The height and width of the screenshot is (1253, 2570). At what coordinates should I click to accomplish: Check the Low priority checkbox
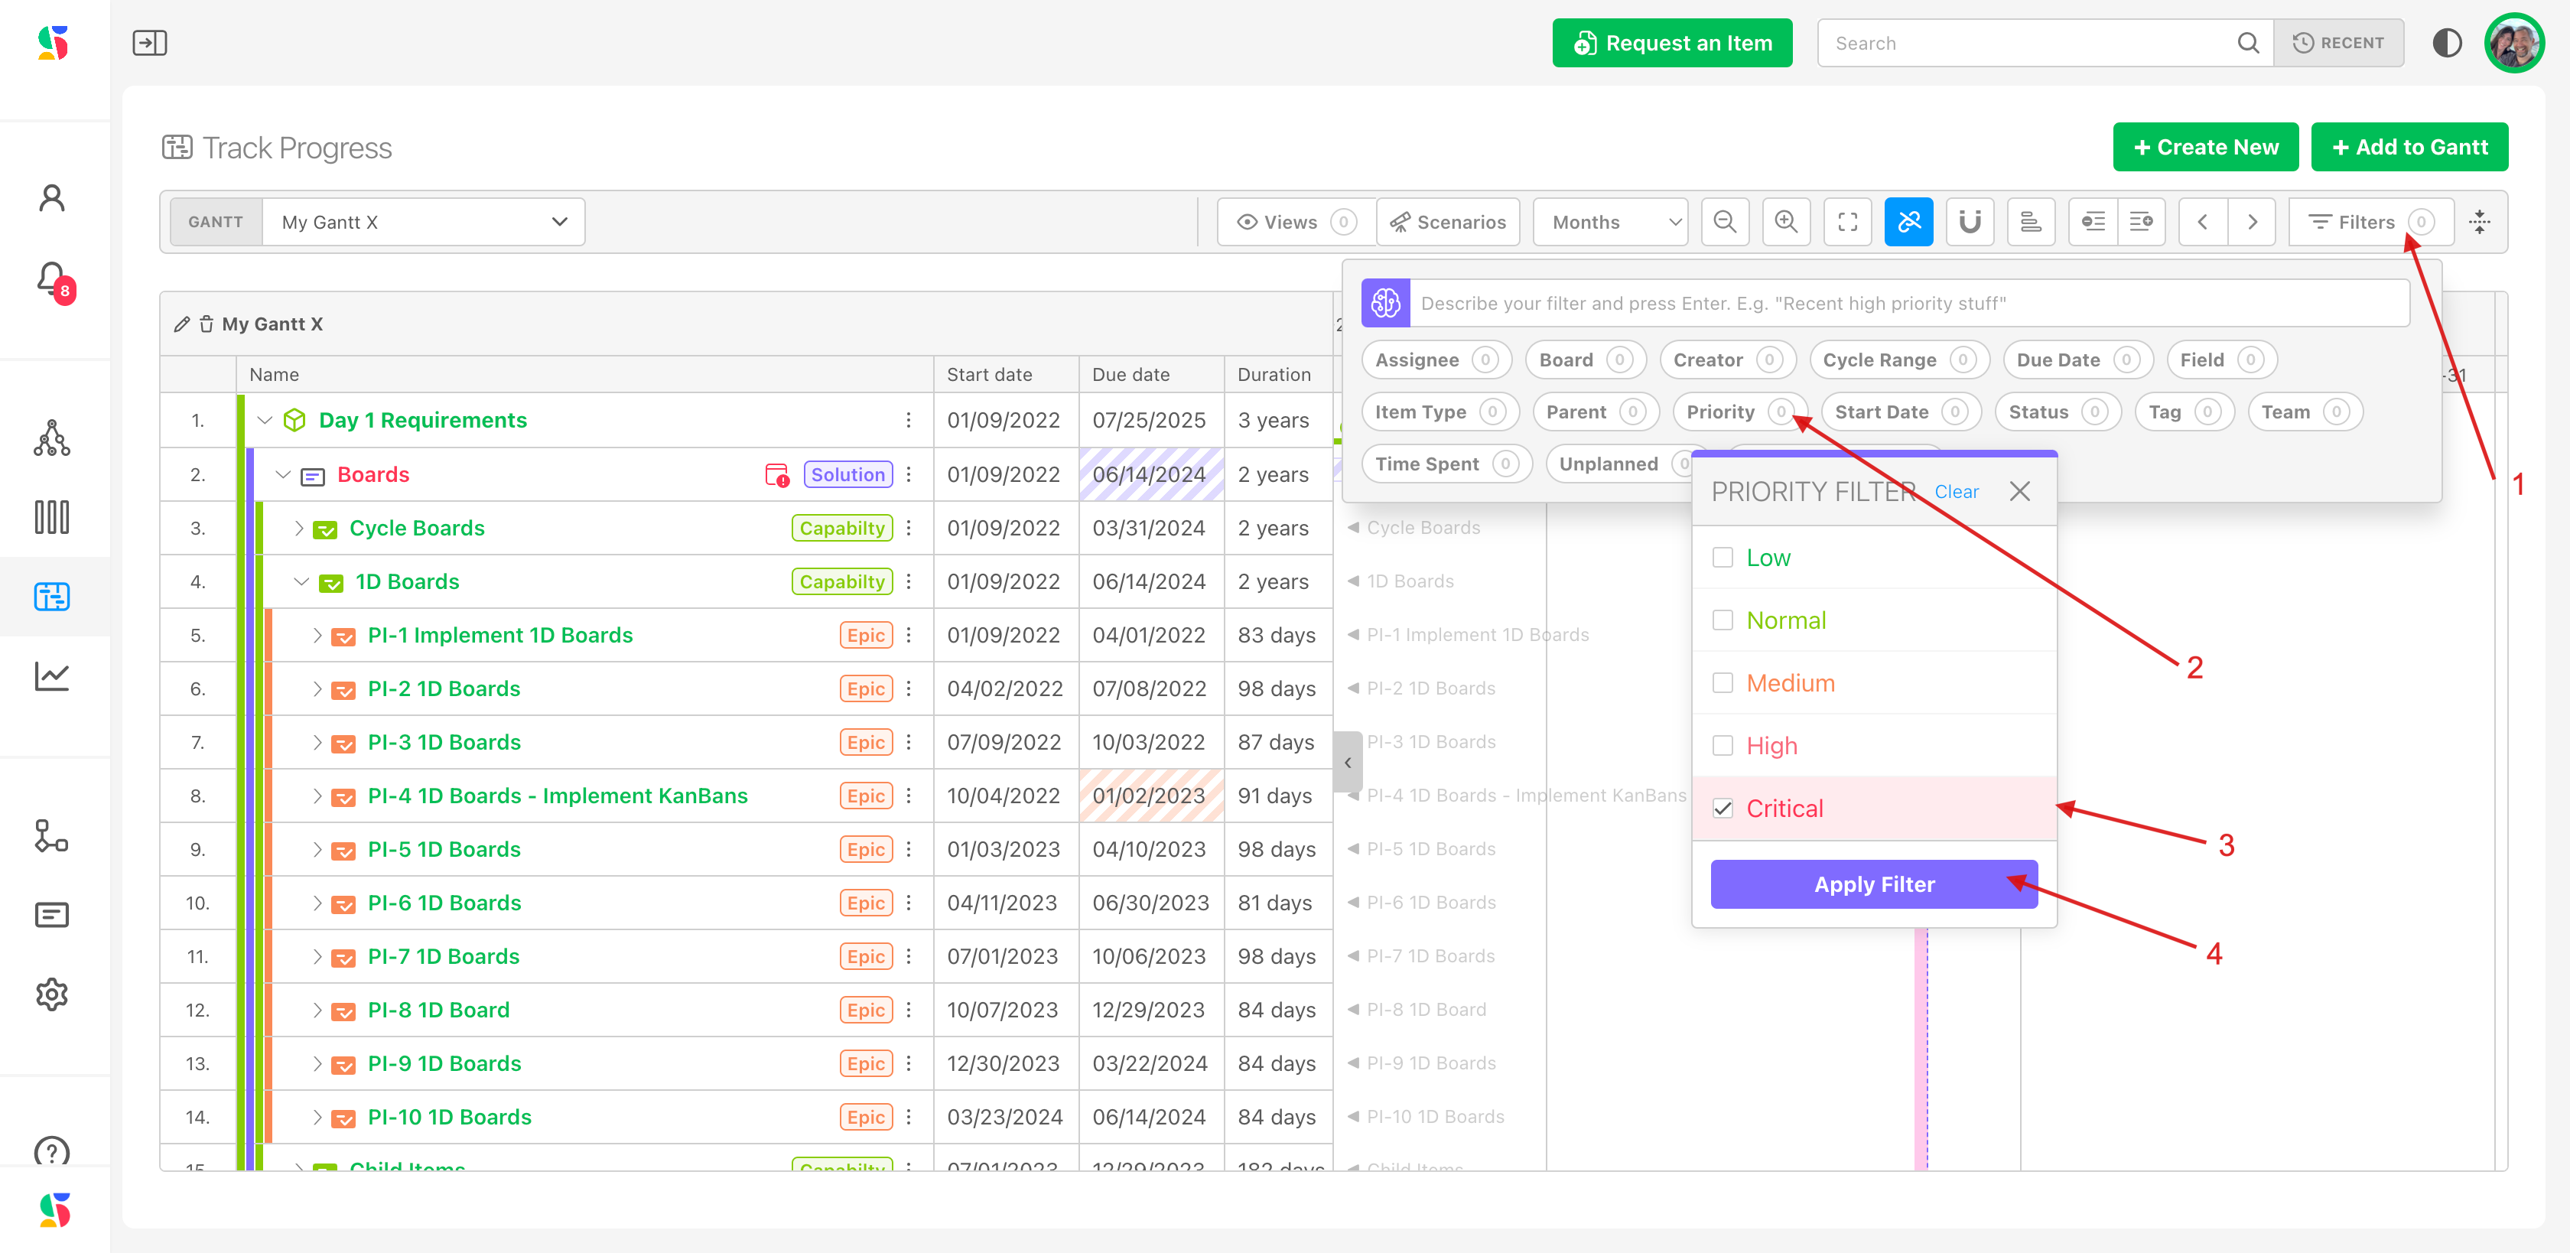point(1722,558)
